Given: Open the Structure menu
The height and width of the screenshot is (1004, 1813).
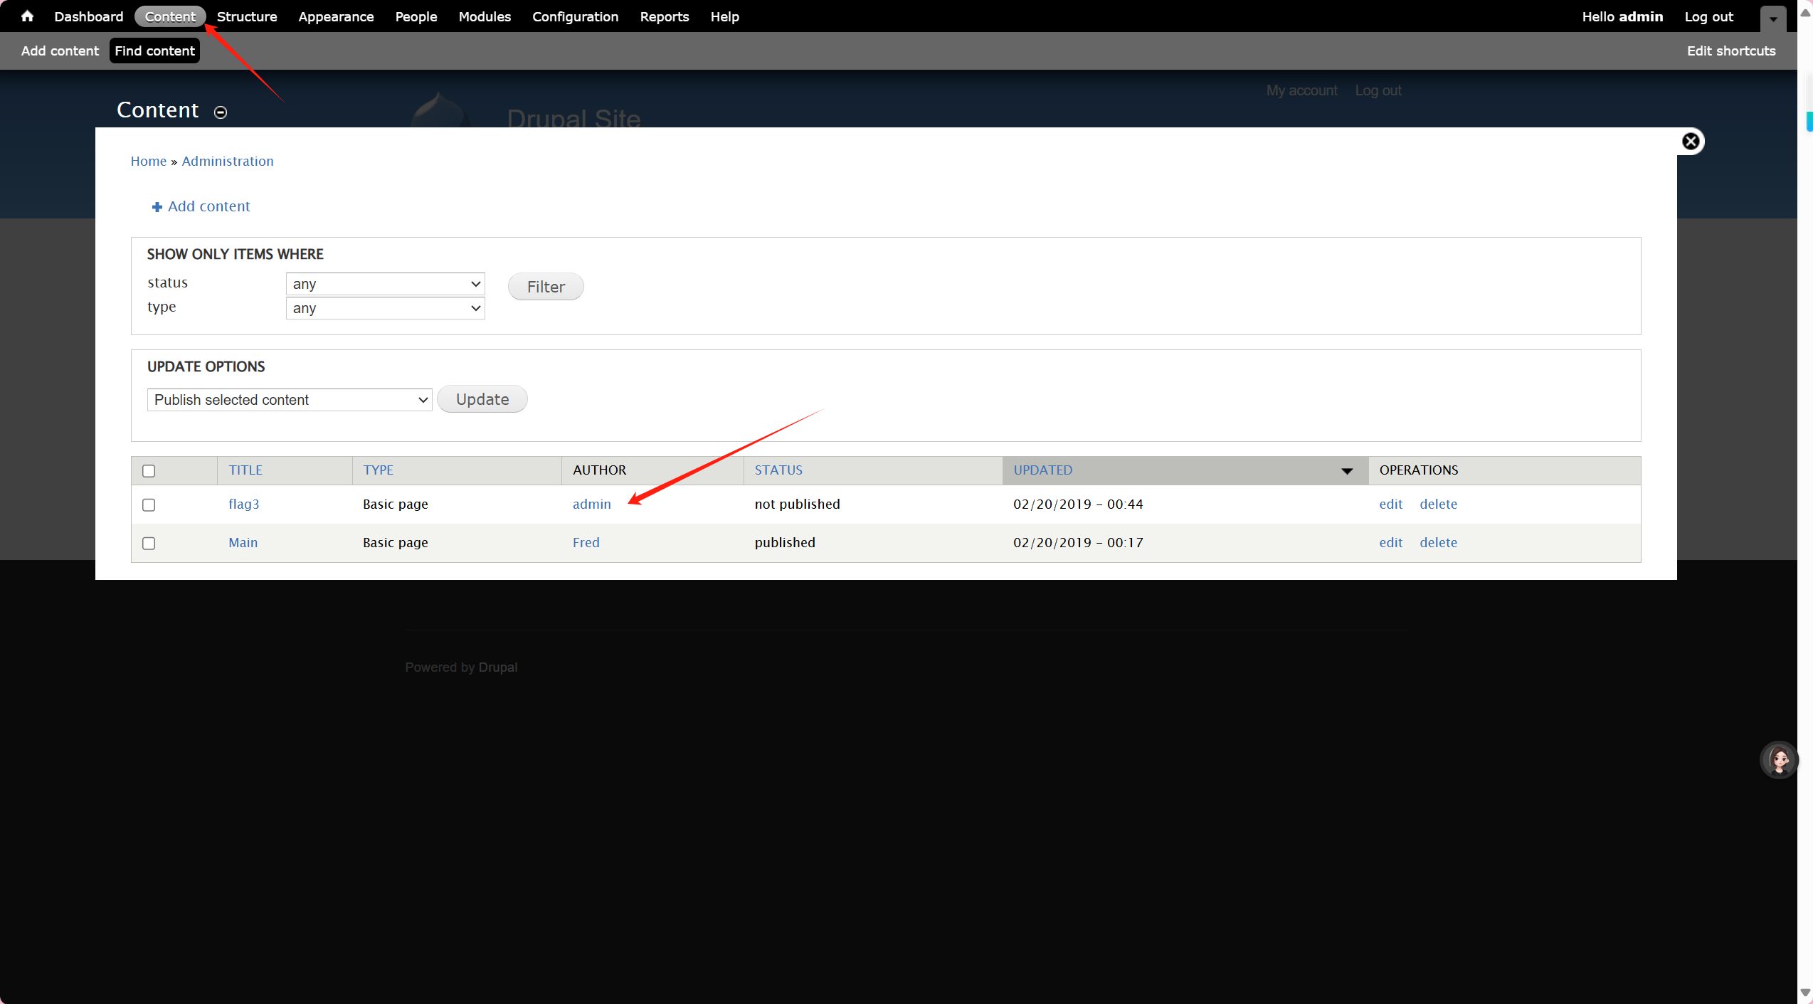Looking at the screenshot, I should coord(247,16).
